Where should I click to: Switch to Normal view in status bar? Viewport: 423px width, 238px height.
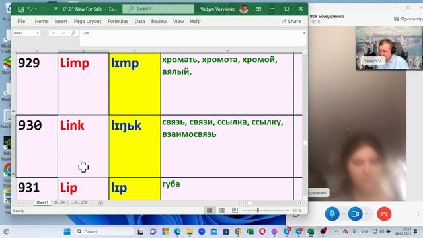click(210, 210)
